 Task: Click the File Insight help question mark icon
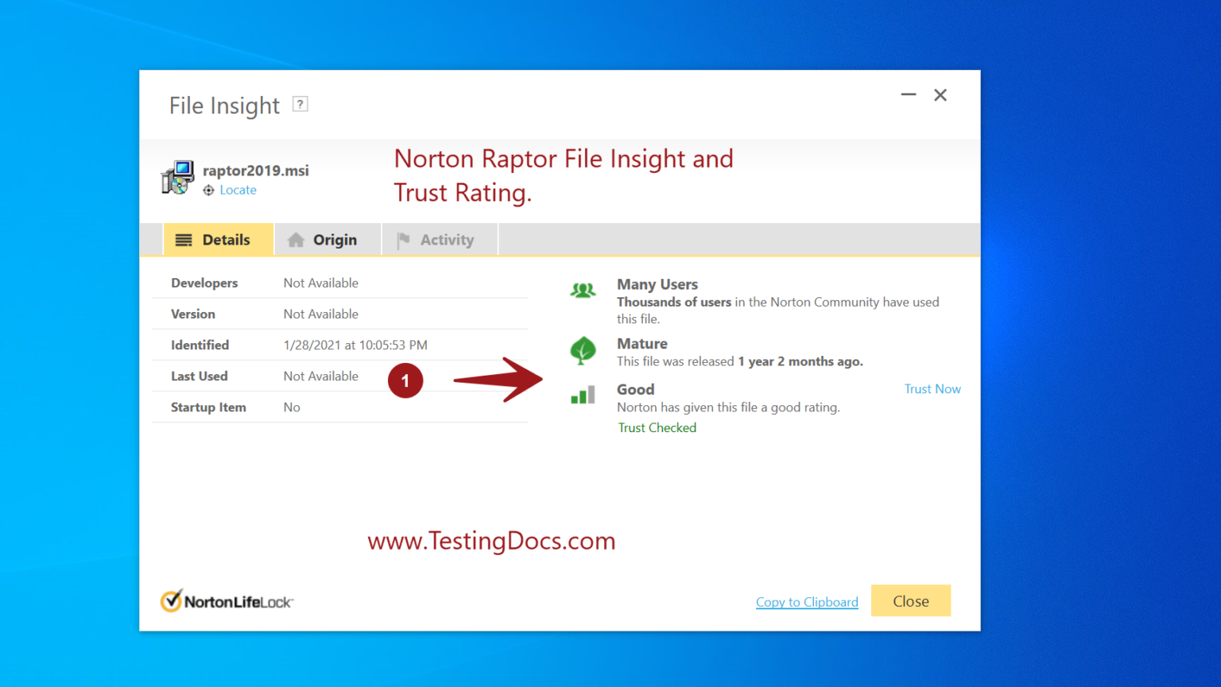[x=300, y=104]
